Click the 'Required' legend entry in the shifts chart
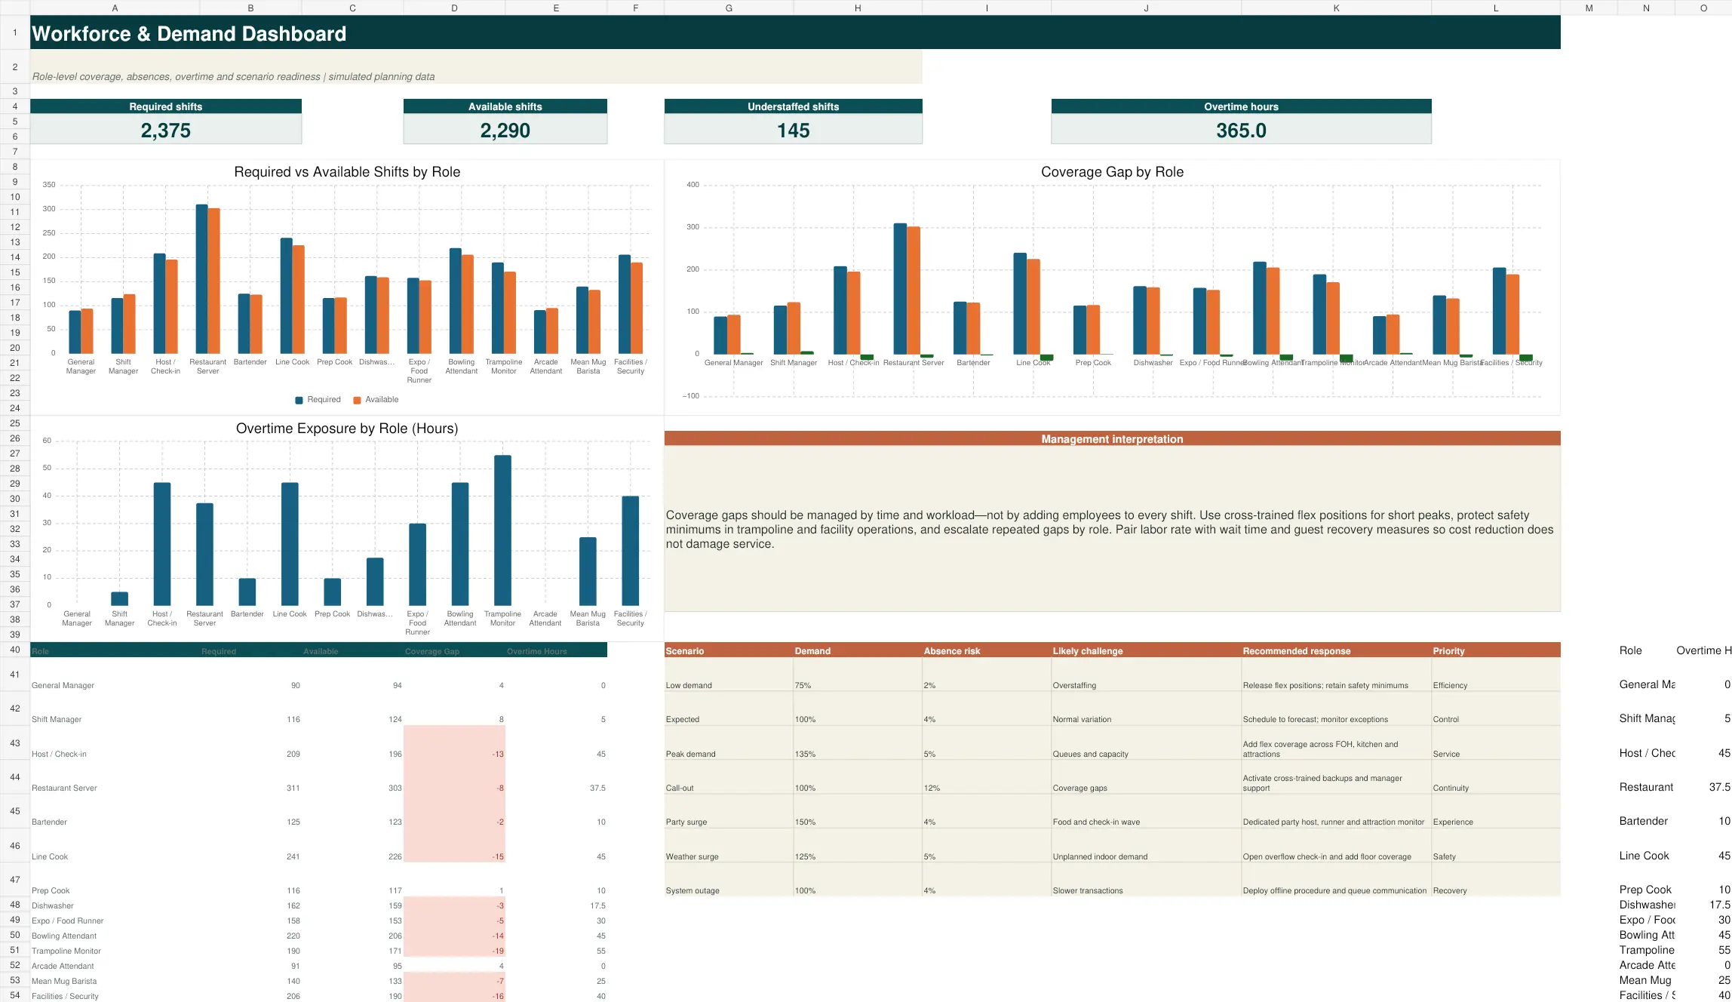This screenshot has height=1002, width=1732. click(318, 400)
